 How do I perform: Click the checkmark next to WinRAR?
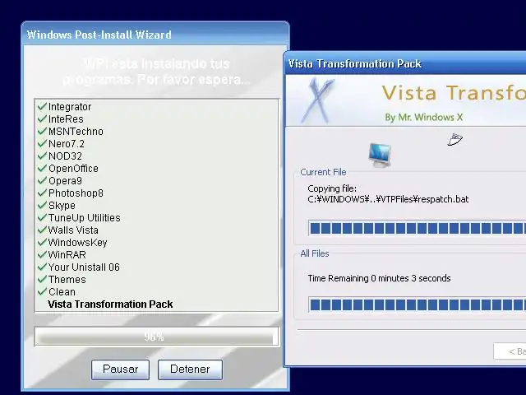click(42, 254)
